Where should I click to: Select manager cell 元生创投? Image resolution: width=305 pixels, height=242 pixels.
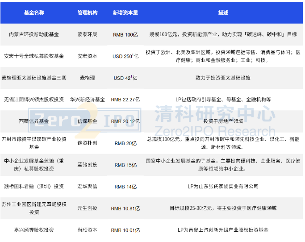88,208
